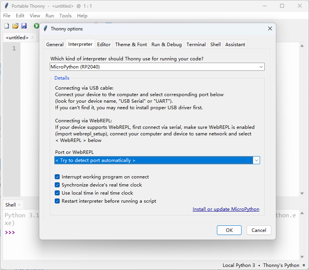Maximize the Portable Thonny window
This screenshot has width=309, height=270.
[x=282, y=6]
